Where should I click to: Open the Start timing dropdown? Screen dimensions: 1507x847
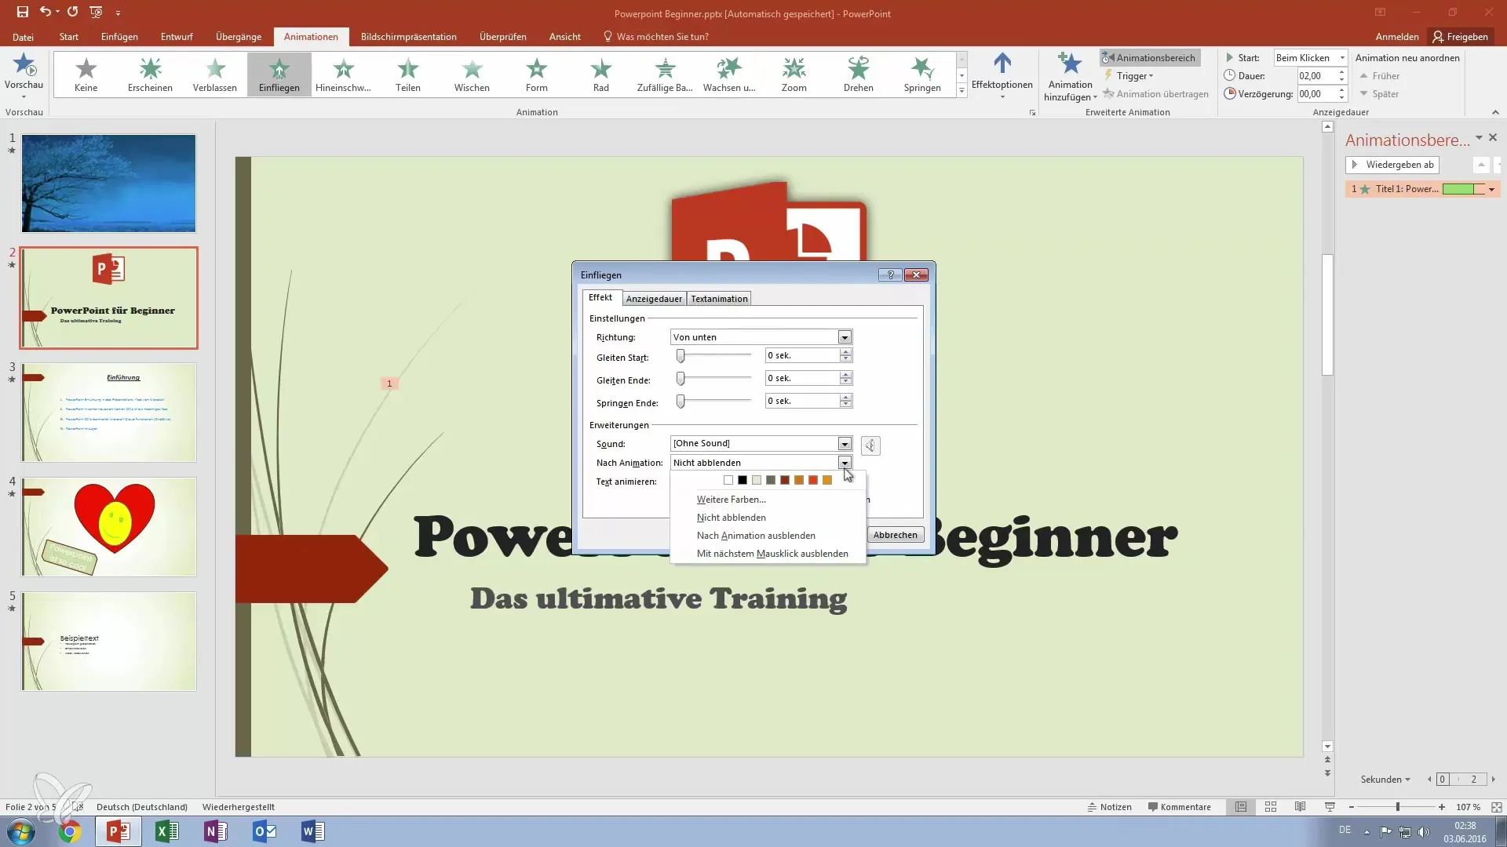[1341, 57]
